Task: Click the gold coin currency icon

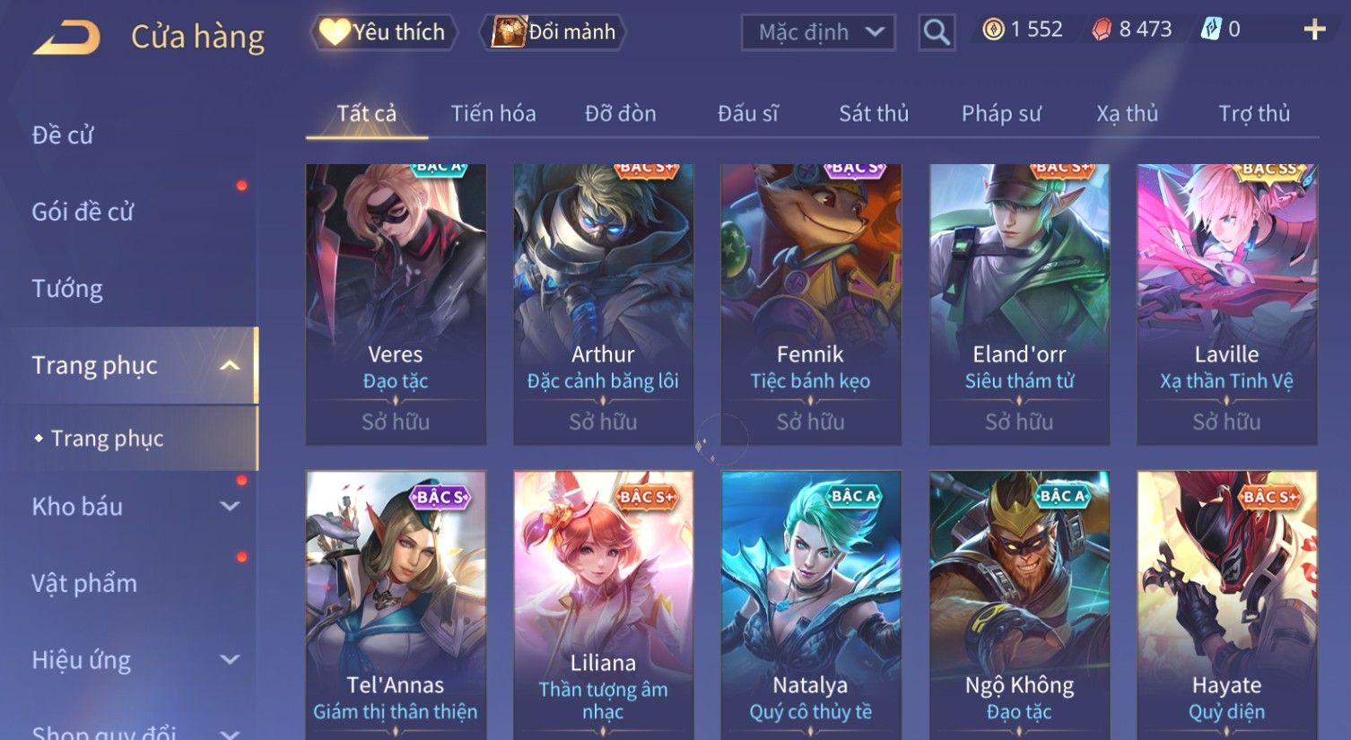Action: tap(993, 30)
